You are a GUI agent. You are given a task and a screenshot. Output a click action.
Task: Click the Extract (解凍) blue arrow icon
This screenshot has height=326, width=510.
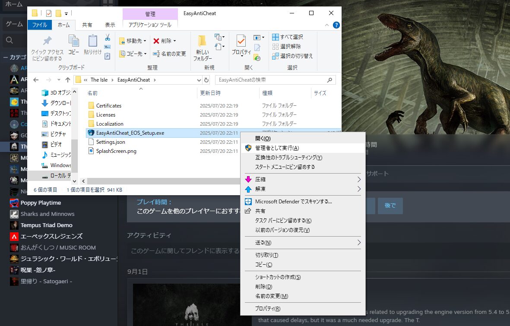pyautogui.click(x=248, y=189)
